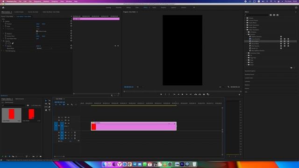Mute audio track A1
Image resolution: width=299 pixels, height=168 pixels.
(69, 133)
